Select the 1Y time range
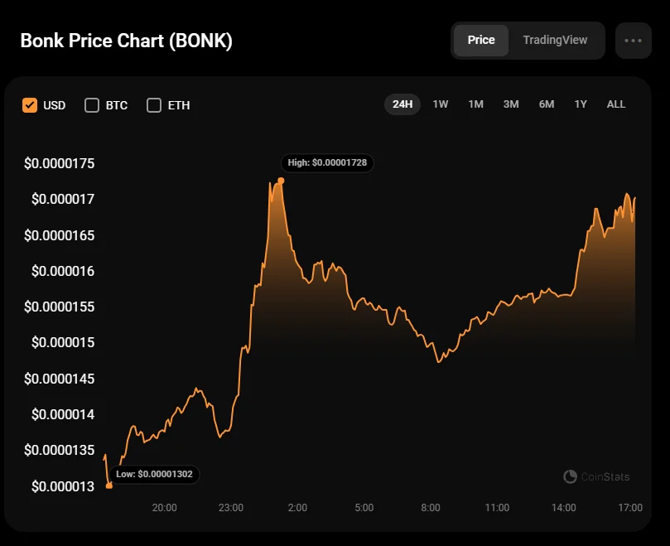The image size is (670, 546). pos(581,104)
